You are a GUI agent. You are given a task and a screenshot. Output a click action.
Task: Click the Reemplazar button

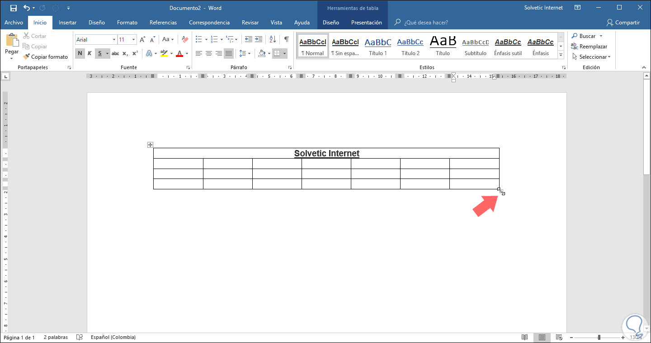coord(589,47)
